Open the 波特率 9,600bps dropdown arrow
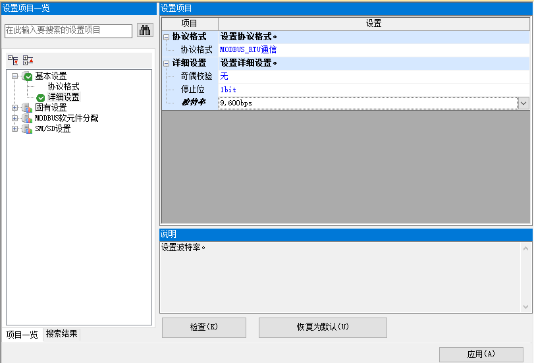This screenshot has width=534, height=363. click(523, 103)
